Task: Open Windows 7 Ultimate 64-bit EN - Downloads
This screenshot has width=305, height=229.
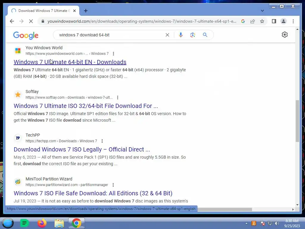Action: (x=70, y=62)
